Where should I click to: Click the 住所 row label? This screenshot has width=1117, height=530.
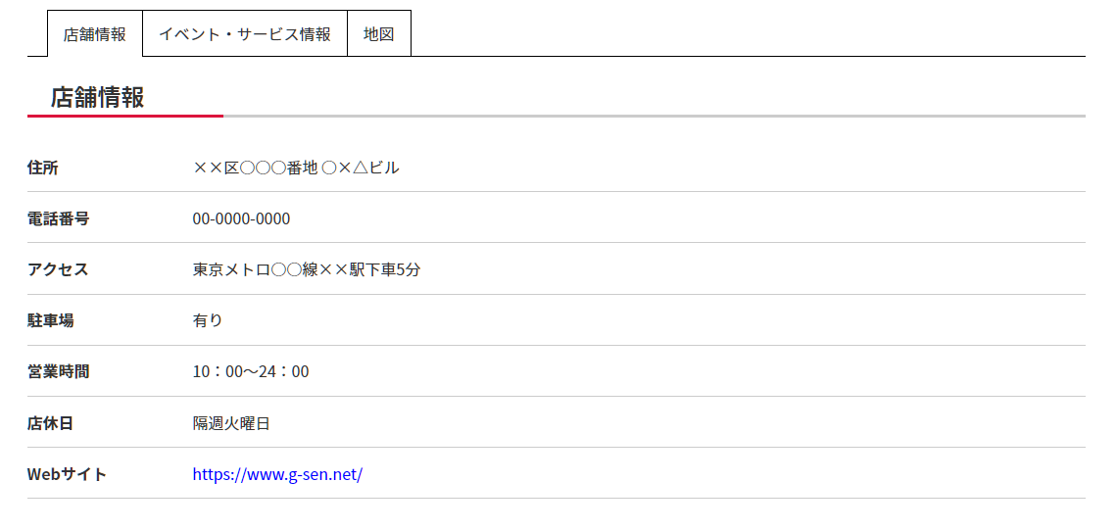click(x=43, y=169)
